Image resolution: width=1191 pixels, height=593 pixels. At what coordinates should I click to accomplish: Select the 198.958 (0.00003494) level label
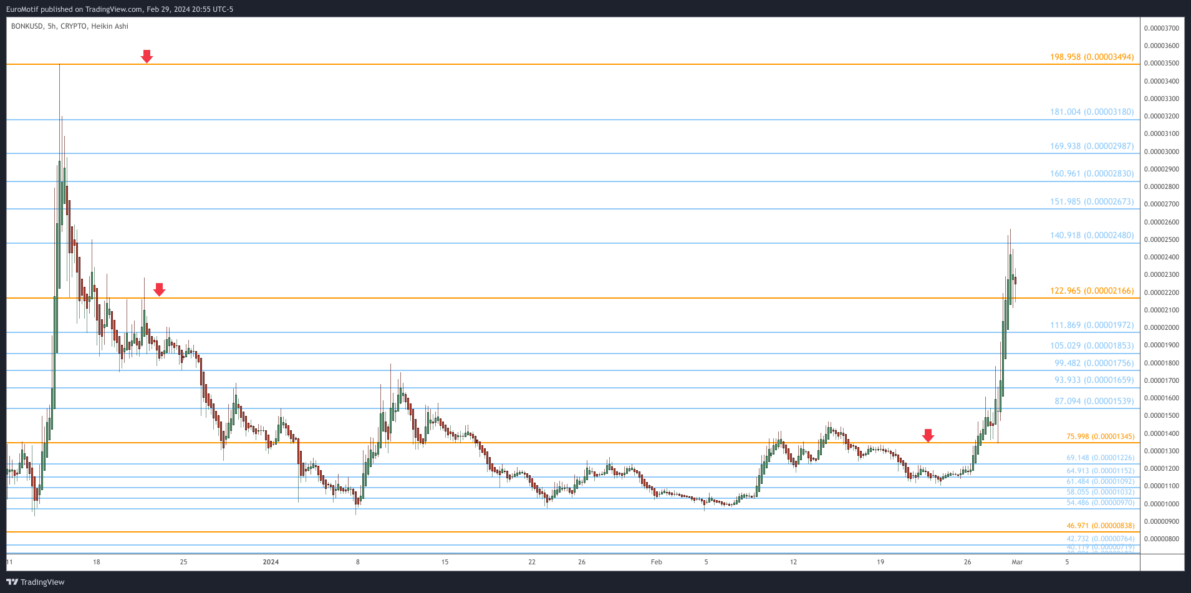[1092, 57]
